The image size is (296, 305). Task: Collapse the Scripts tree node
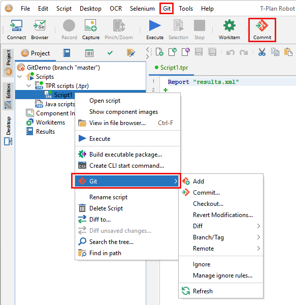(20, 76)
